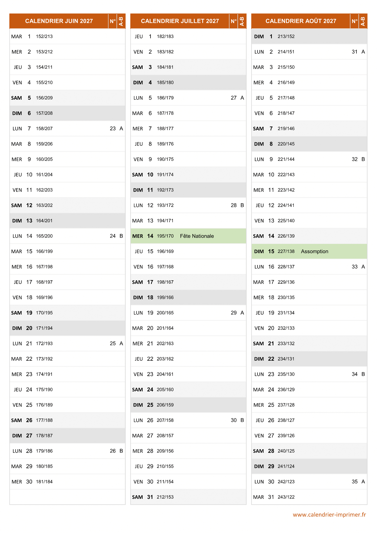
Task: Click the CALENDRIER JUILLET 2027 header
Action: [180, 21]
